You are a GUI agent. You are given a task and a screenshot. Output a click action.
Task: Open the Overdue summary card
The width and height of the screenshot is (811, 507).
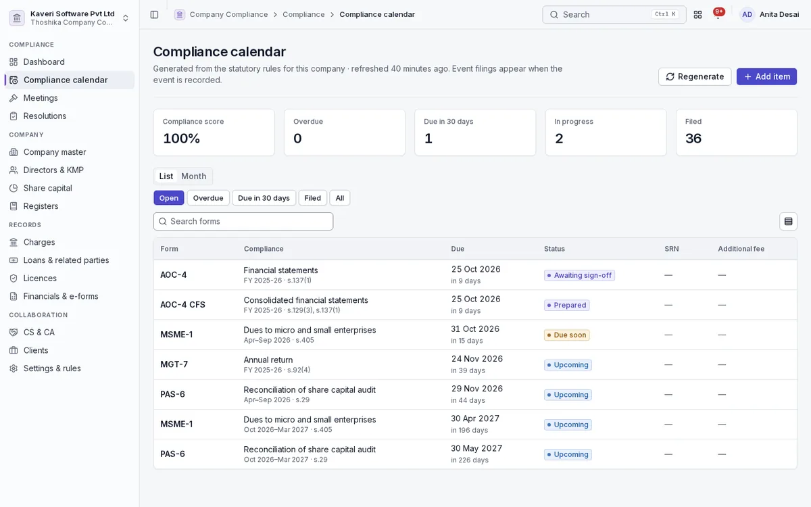(x=345, y=132)
